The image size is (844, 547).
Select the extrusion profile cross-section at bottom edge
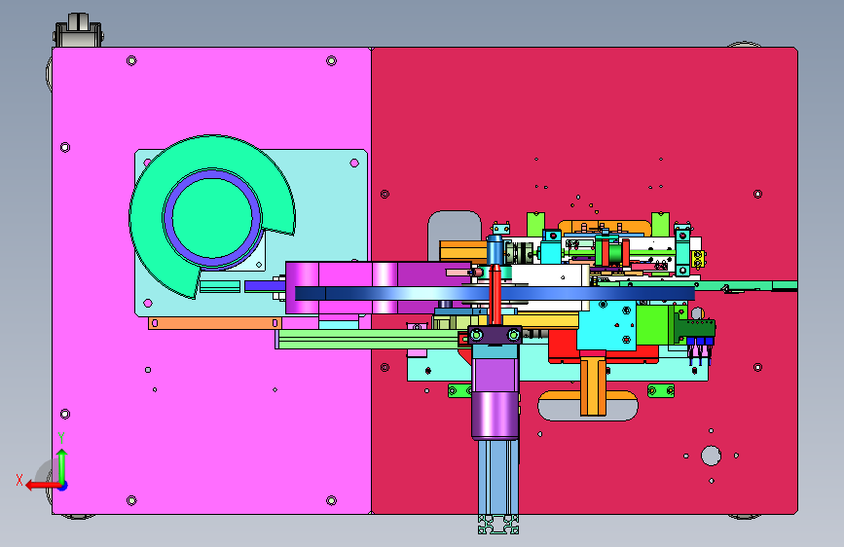tap(498, 525)
